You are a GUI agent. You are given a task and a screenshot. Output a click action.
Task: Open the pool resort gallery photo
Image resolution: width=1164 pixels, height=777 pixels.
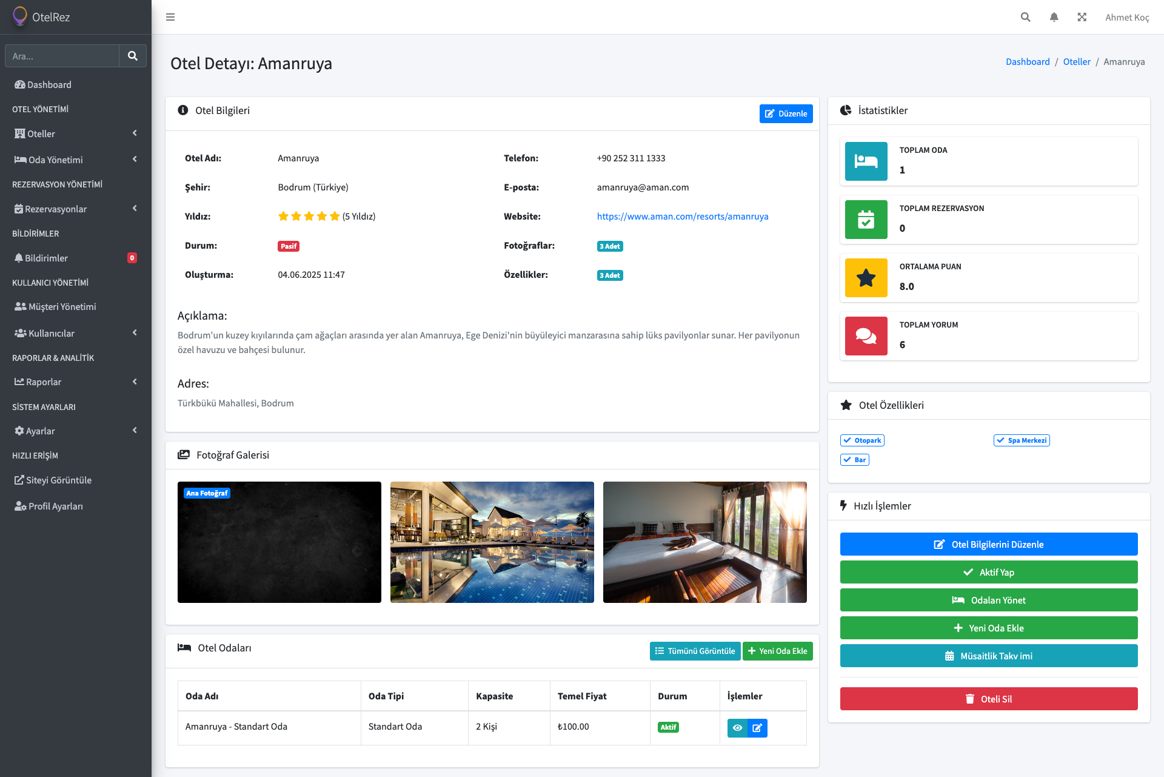492,542
